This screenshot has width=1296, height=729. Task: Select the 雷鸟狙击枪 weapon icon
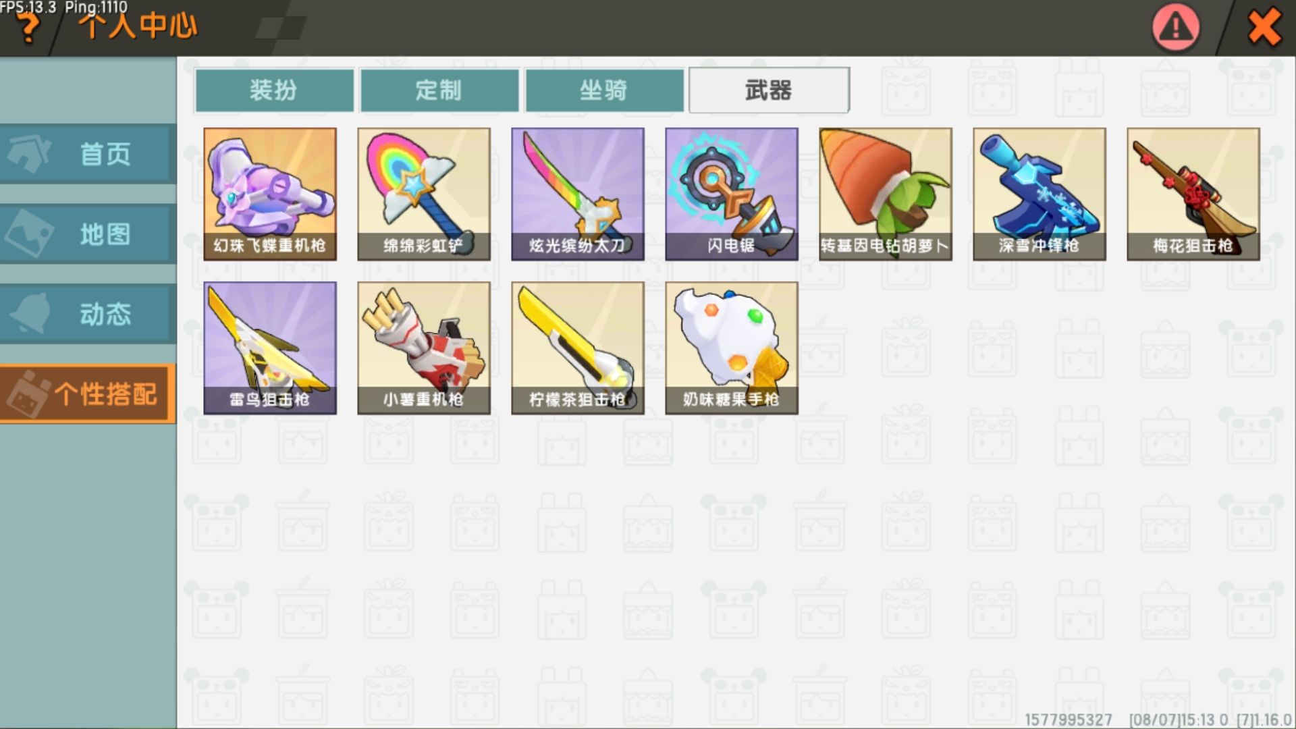click(x=270, y=348)
